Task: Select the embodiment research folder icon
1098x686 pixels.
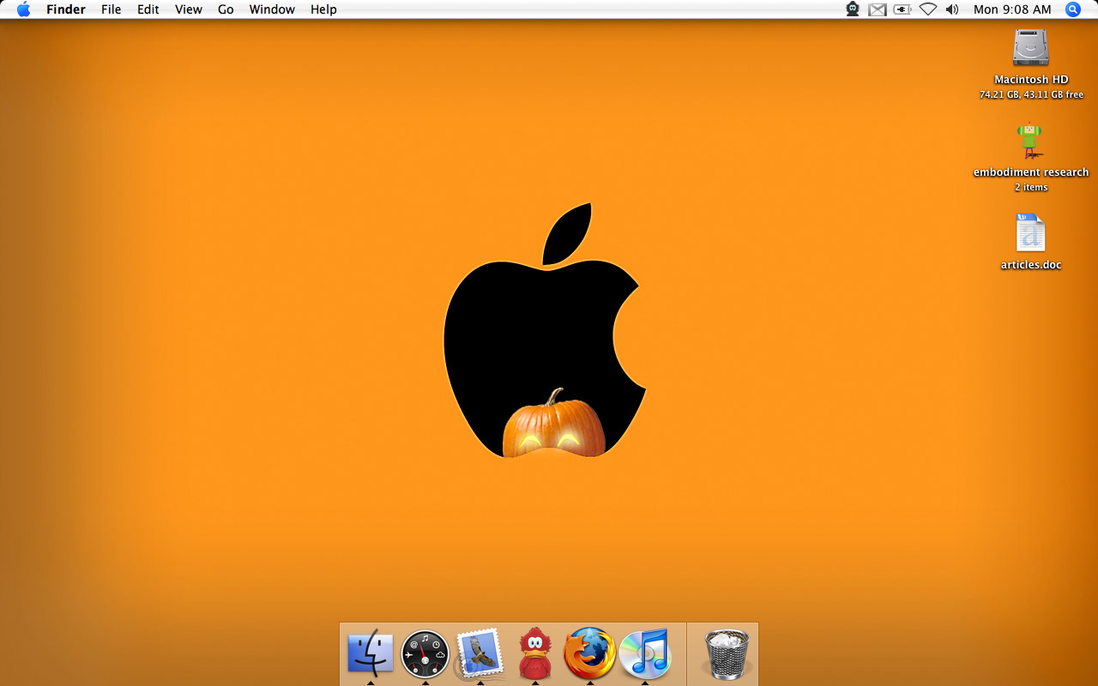Action: click(x=1029, y=141)
